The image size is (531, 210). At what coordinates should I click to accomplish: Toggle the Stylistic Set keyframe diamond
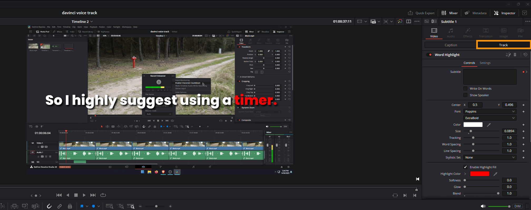click(x=523, y=157)
